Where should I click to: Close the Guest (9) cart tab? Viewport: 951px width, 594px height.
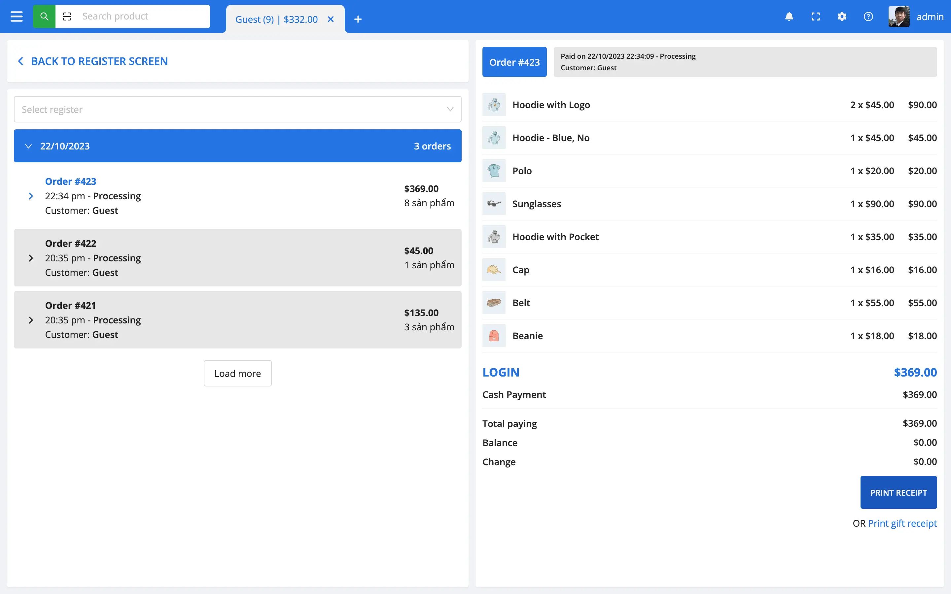point(331,19)
